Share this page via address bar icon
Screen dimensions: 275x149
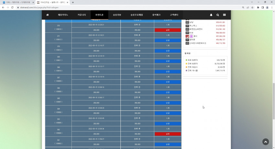[247, 7]
